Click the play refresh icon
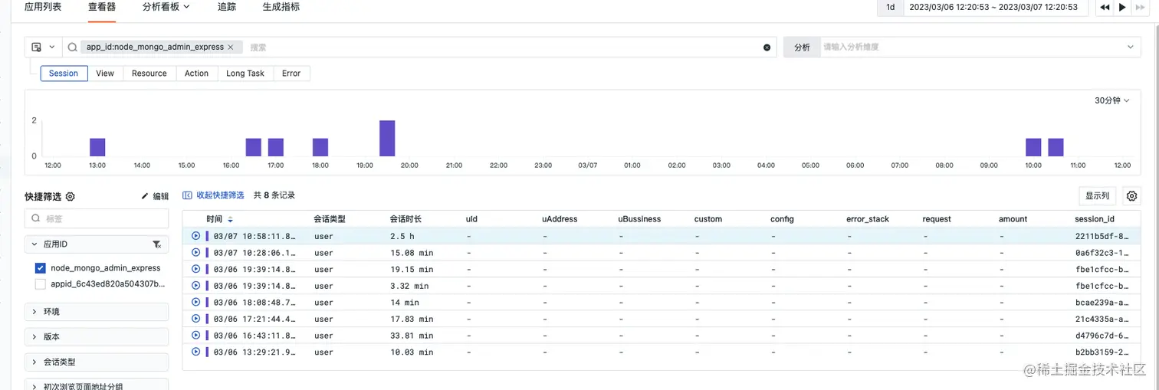Viewport: 1159px width, 390px height. 1122,7
